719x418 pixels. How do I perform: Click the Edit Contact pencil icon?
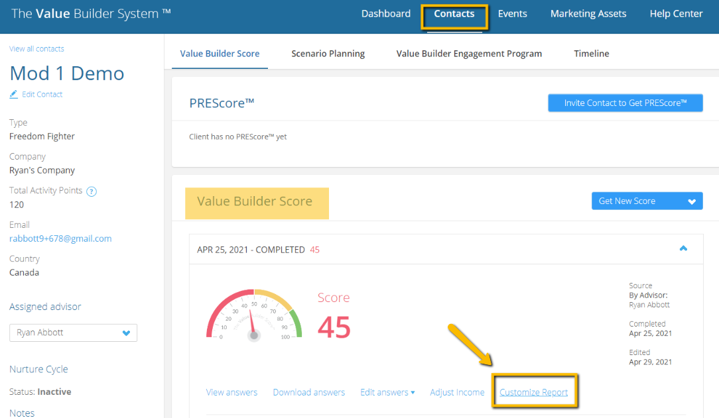13,94
